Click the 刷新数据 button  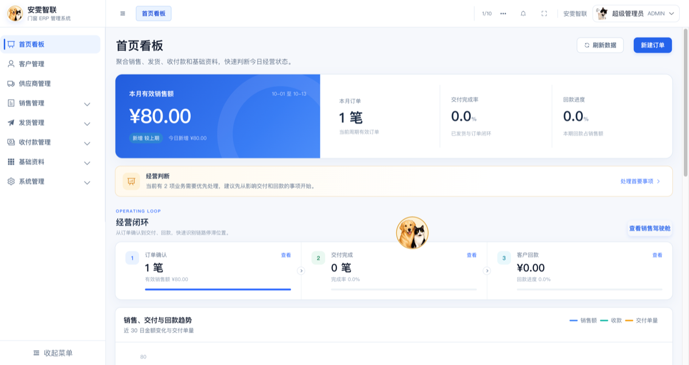click(600, 45)
